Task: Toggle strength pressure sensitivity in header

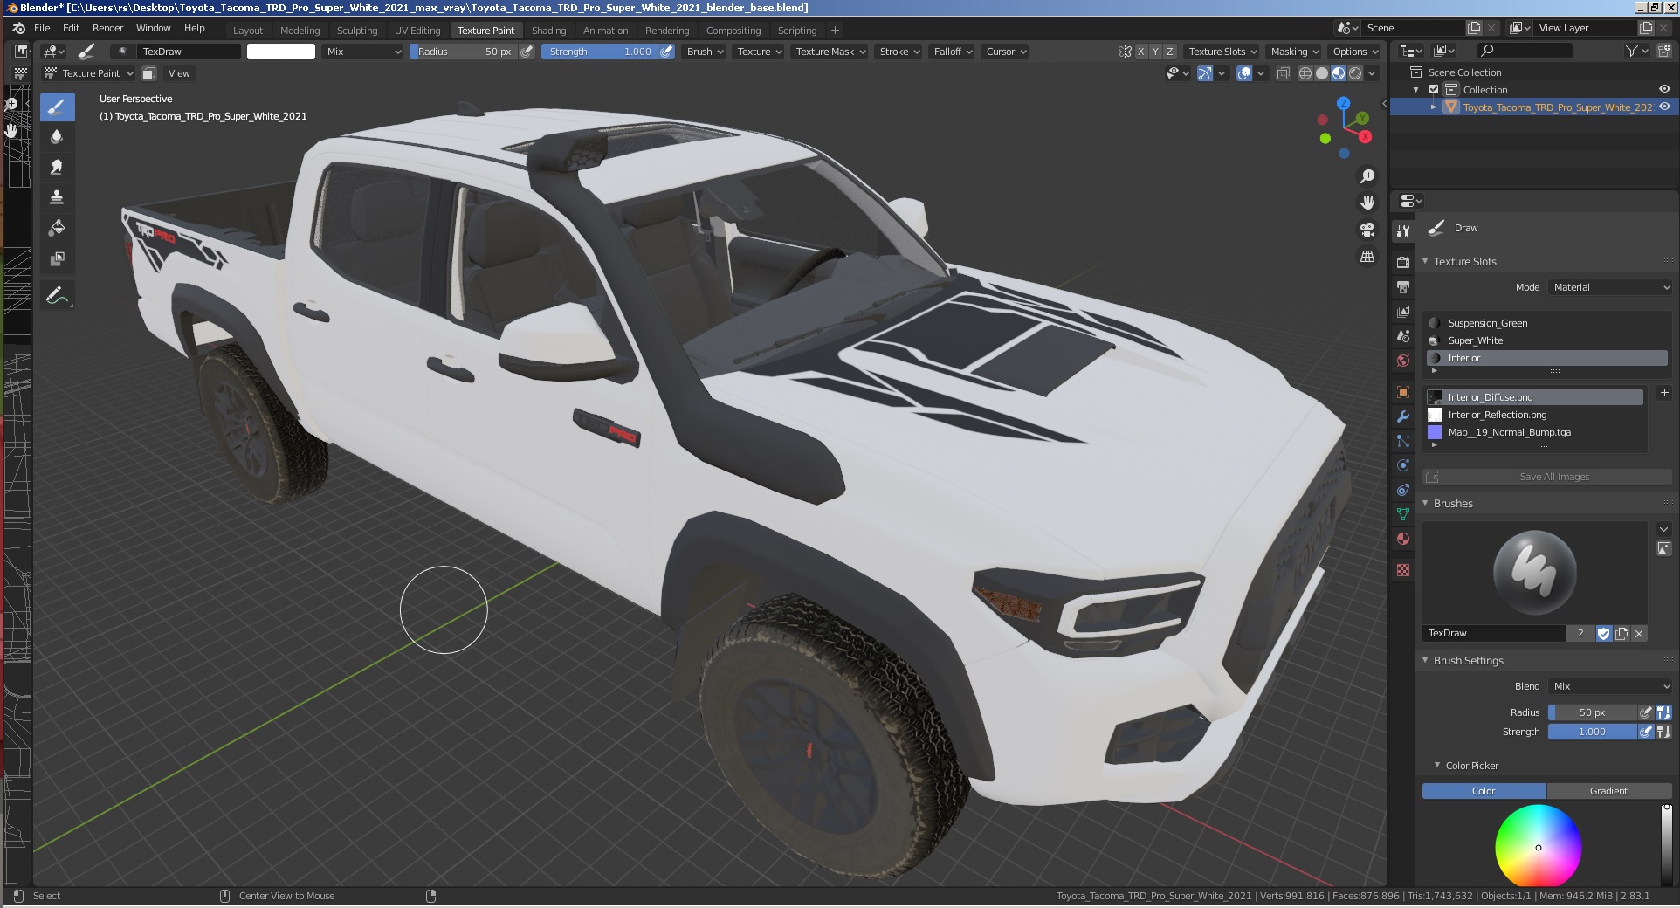Action: pyautogui.click(x=666, y=52)
